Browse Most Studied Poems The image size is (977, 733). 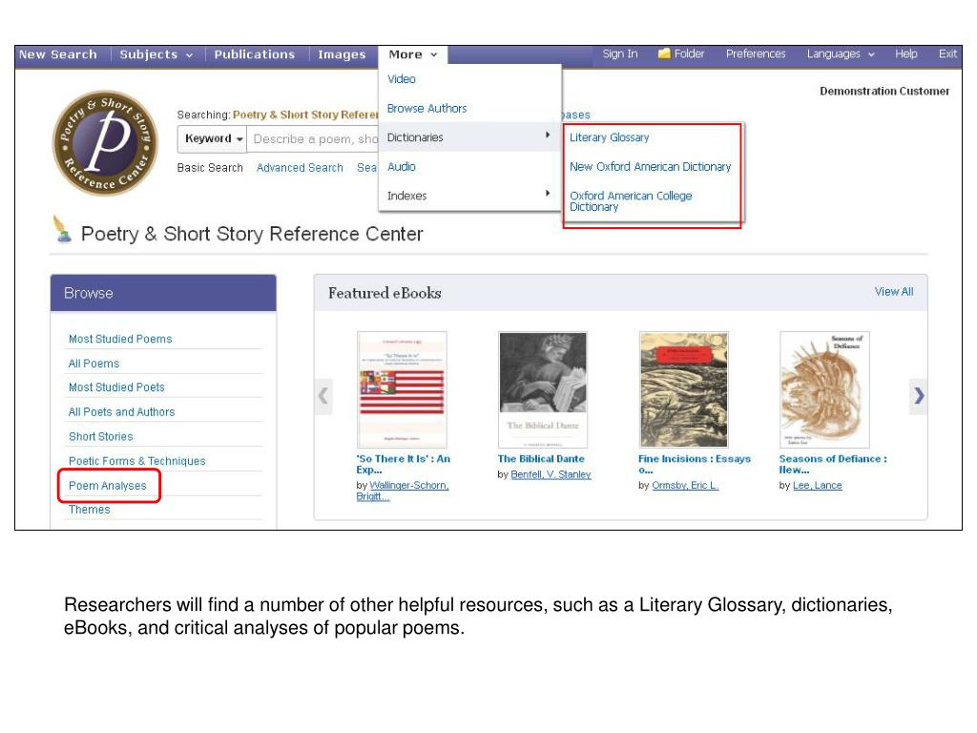[x=120, y=339]
